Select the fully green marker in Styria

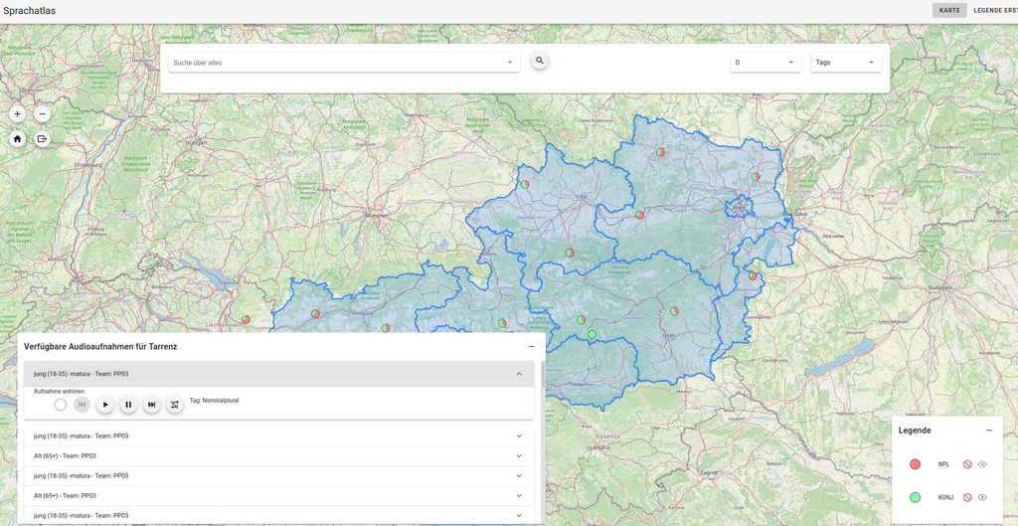(592, 334)
